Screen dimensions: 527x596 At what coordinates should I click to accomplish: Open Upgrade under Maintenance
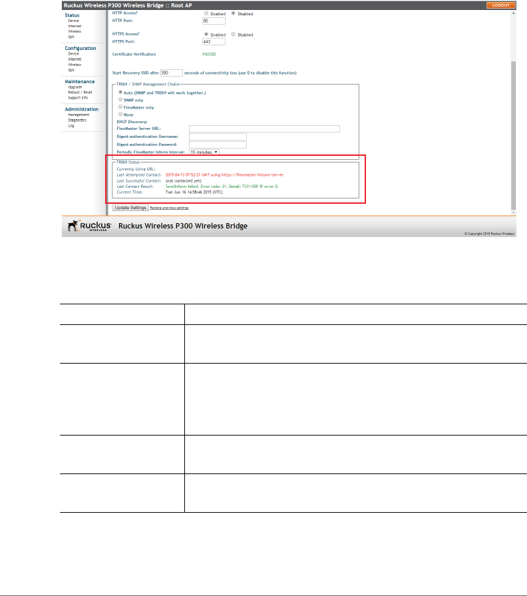(x=75, y=87)
